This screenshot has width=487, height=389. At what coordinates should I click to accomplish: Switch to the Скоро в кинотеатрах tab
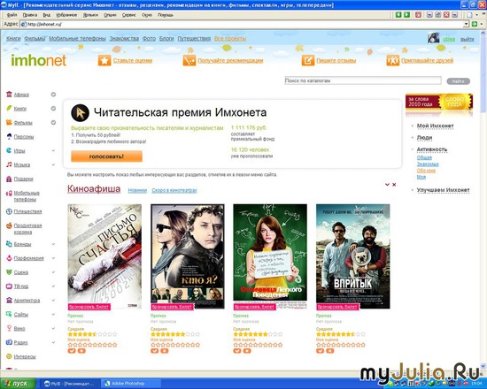[174, 190]
